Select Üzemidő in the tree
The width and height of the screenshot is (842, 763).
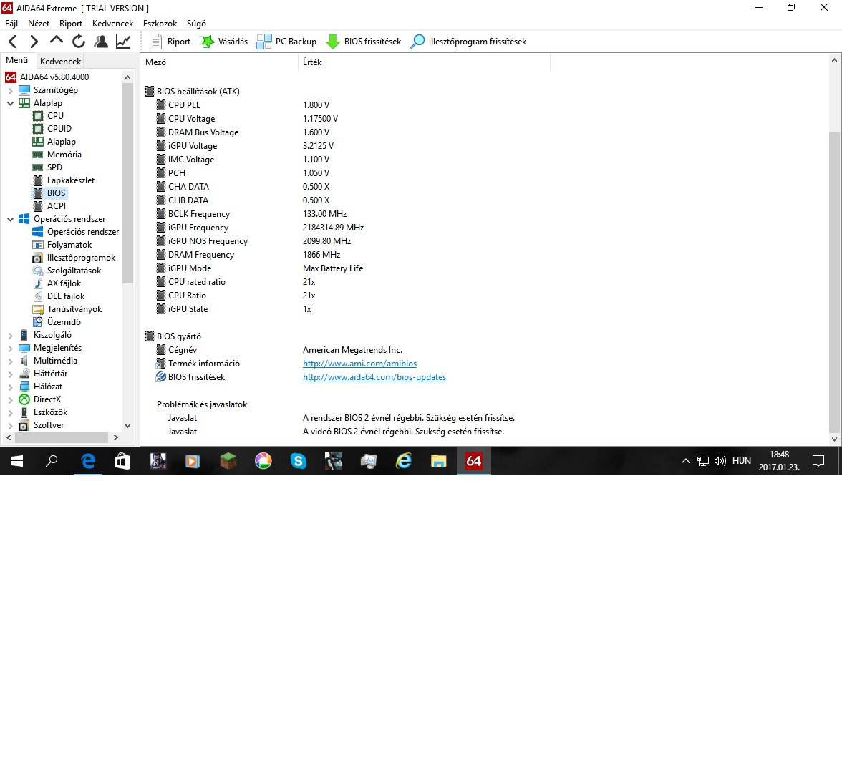[x=64, y=322]
